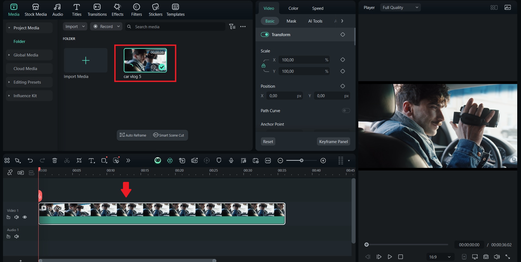The width and height of the screenshot is (521, 262).
Task: Click the player progress slider handle
Action: [x=366, y=245]
